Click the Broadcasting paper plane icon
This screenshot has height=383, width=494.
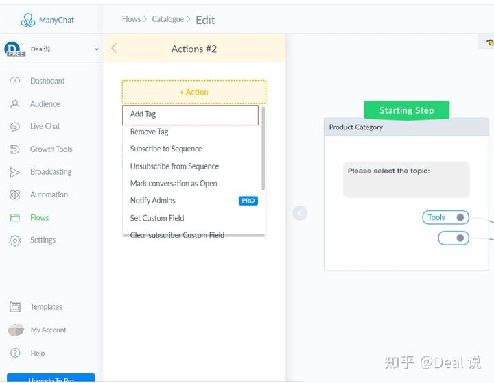15,172
